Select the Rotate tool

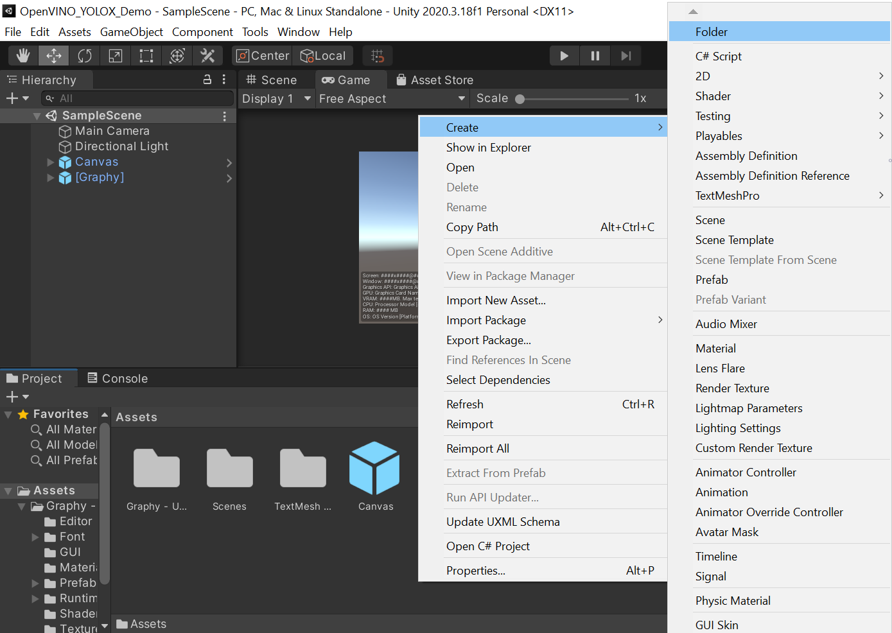(85, 56)
